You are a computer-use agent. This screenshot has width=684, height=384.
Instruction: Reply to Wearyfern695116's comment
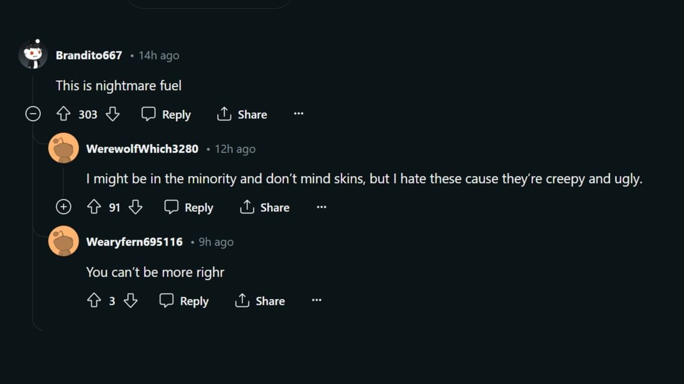pos(184,301)
